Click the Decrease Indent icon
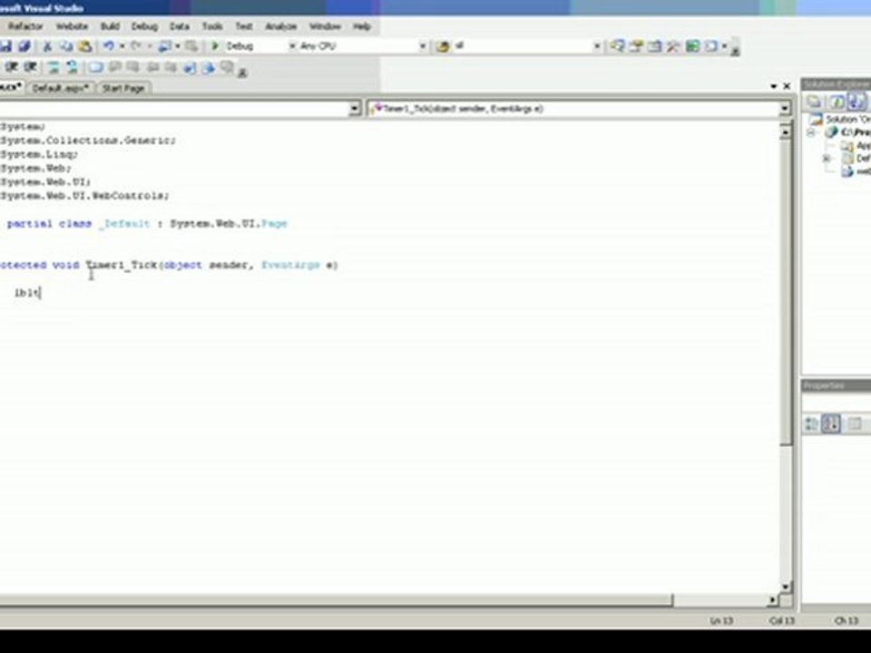Screen dimensions: 871x653 (x=11, y=67)
